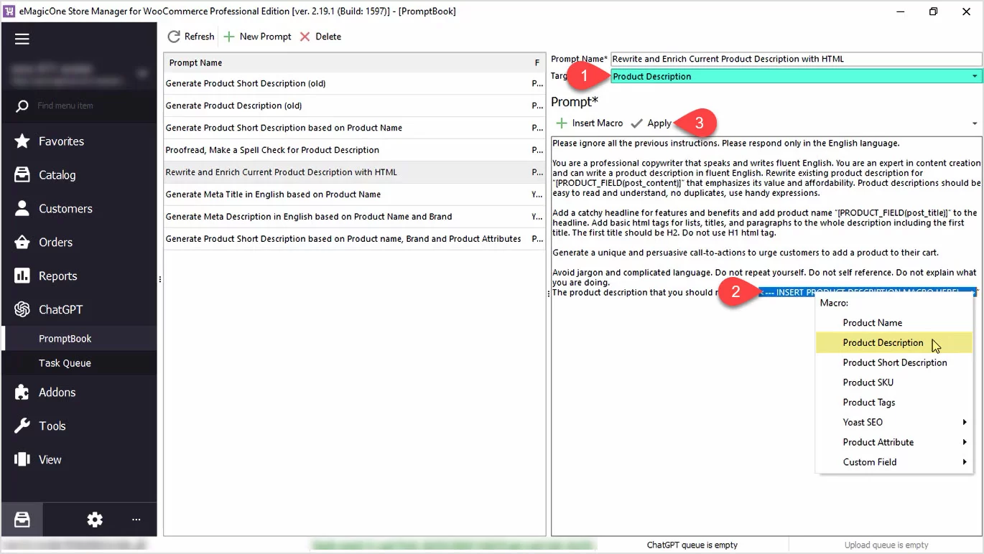Delete the selected prompt
This screenshot has width=984, height=554.
pos(320,37)
